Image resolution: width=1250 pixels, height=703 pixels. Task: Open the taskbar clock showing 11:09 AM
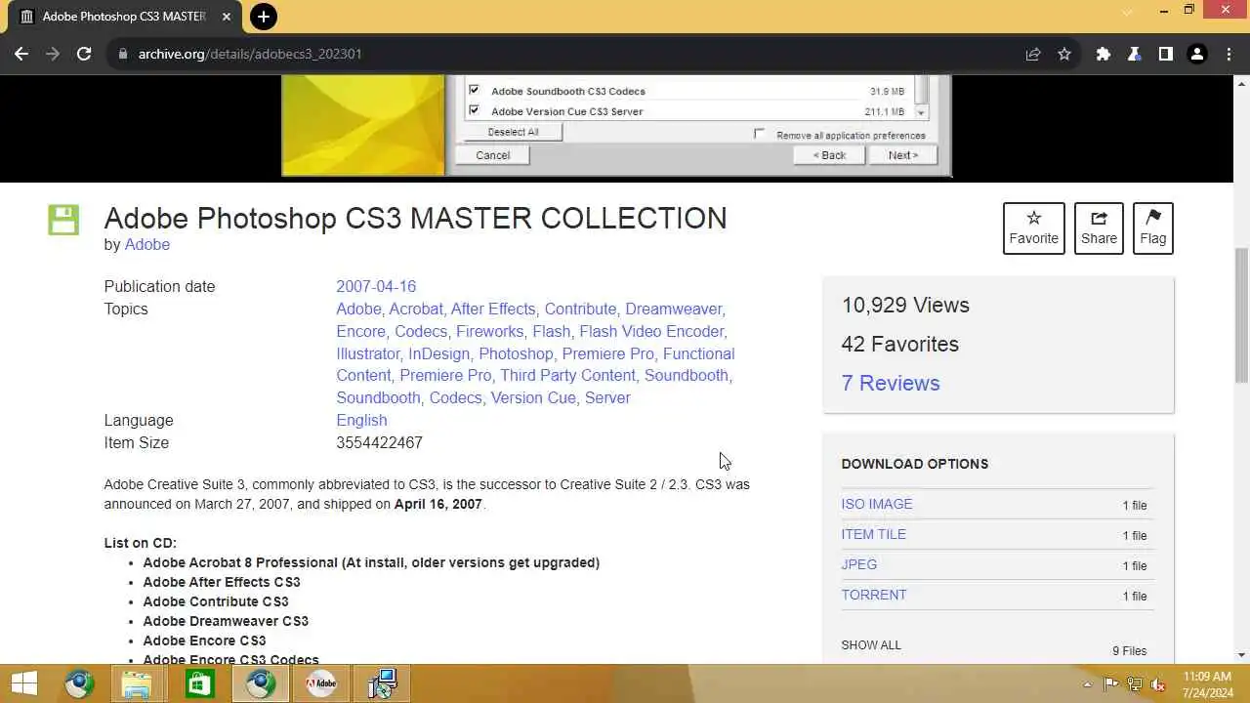[1207, 683]
